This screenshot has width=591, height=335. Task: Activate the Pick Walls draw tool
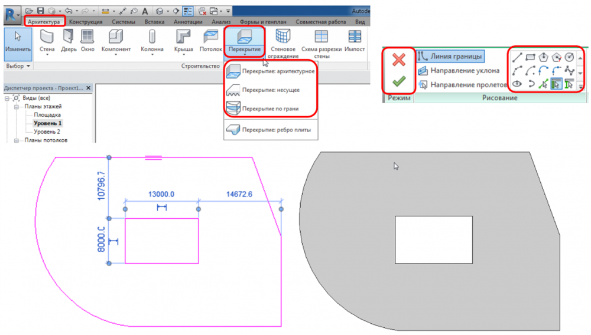[556, 84]
